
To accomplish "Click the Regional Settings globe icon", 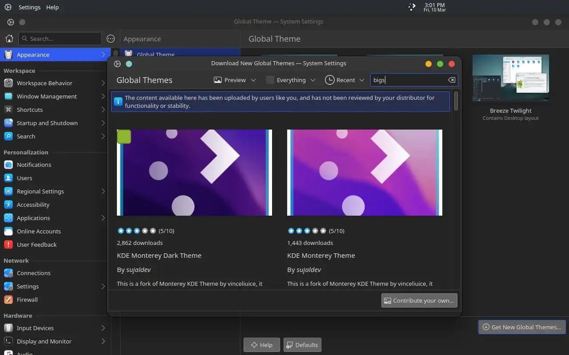I will [8, 191].
